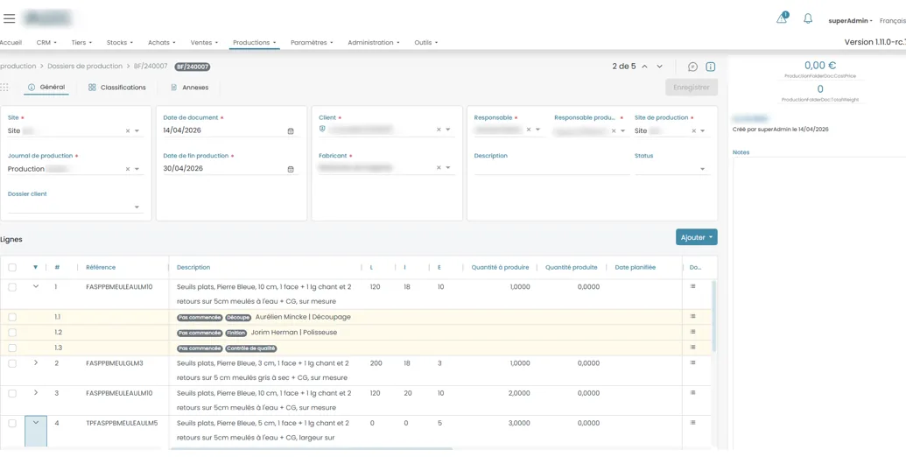Click into the Notes text area
Viewport: 906px width, 457px height.
click(x=819, y=303)
